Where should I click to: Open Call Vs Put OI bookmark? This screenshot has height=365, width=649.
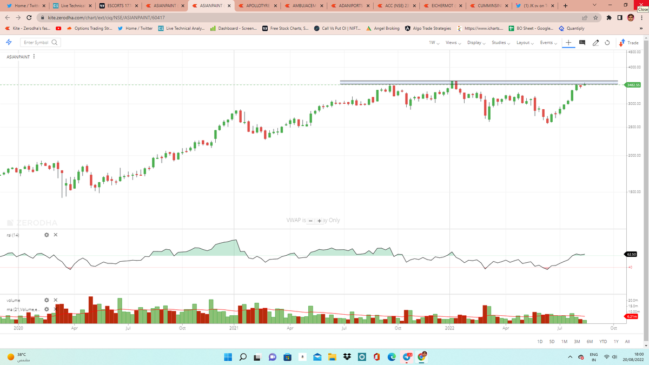pos(338,28)
